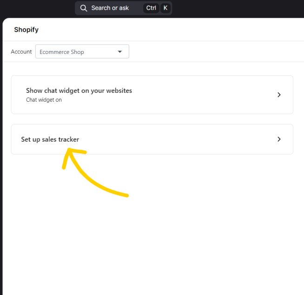
Task: Click the Chat widget on status text
Action: pos(44,100)
